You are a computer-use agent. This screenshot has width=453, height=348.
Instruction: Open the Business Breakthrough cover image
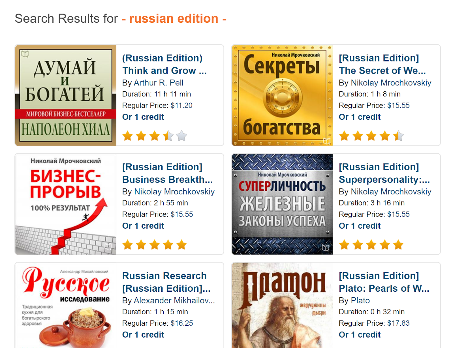click(x=66, y=204)
